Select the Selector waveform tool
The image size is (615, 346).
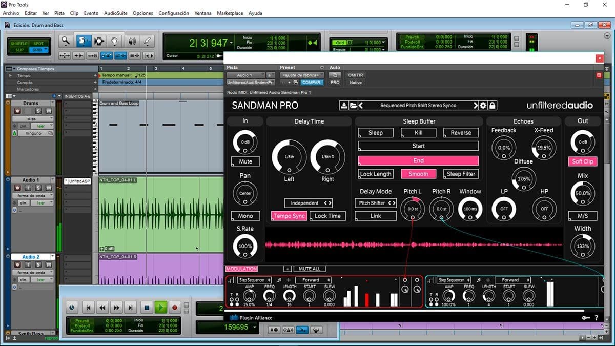99,42
